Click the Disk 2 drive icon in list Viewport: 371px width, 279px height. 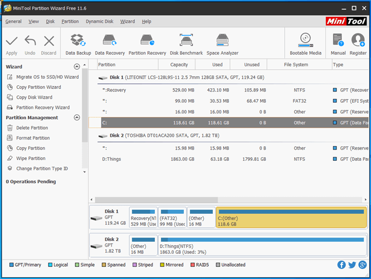tap(103, 136)
